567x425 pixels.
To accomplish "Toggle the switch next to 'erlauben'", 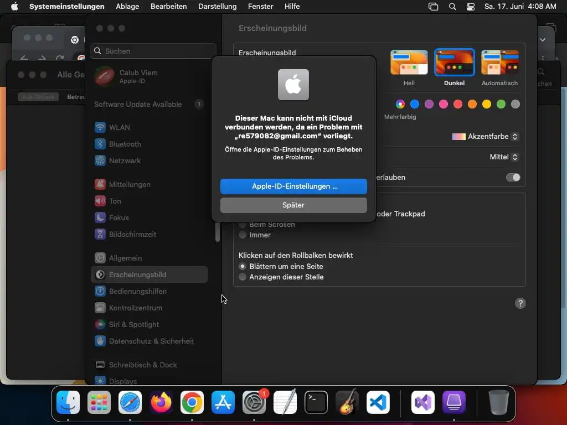I will click(513, 178).
